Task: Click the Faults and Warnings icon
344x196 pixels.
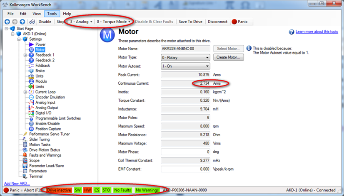Action: tap(25, 155)
